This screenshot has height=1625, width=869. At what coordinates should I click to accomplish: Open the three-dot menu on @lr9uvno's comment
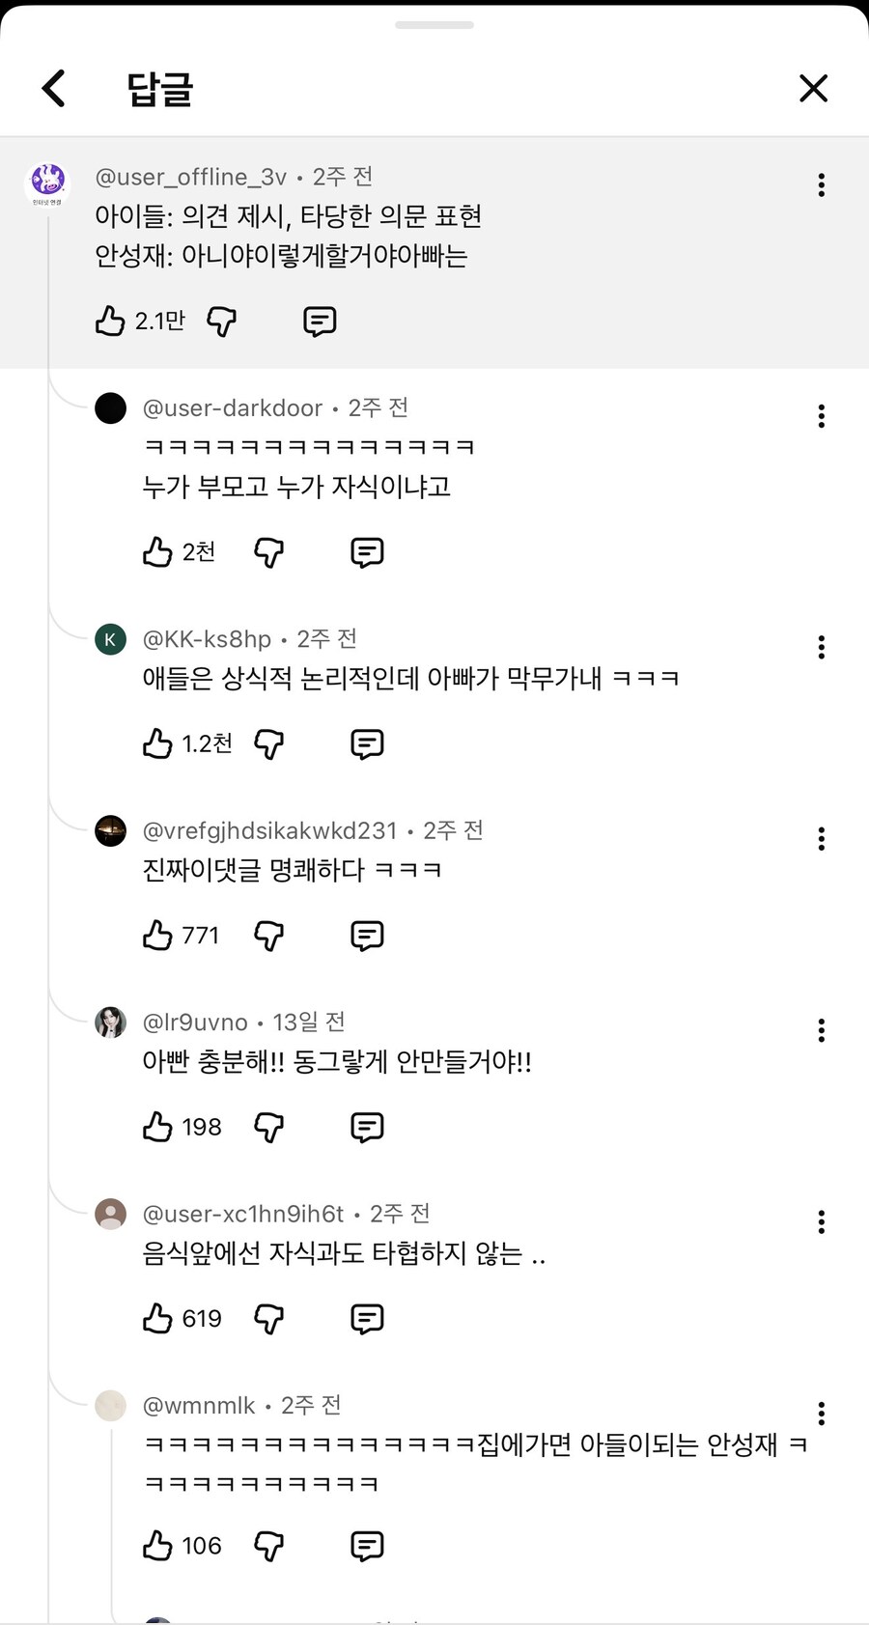tap(822, 1029)
